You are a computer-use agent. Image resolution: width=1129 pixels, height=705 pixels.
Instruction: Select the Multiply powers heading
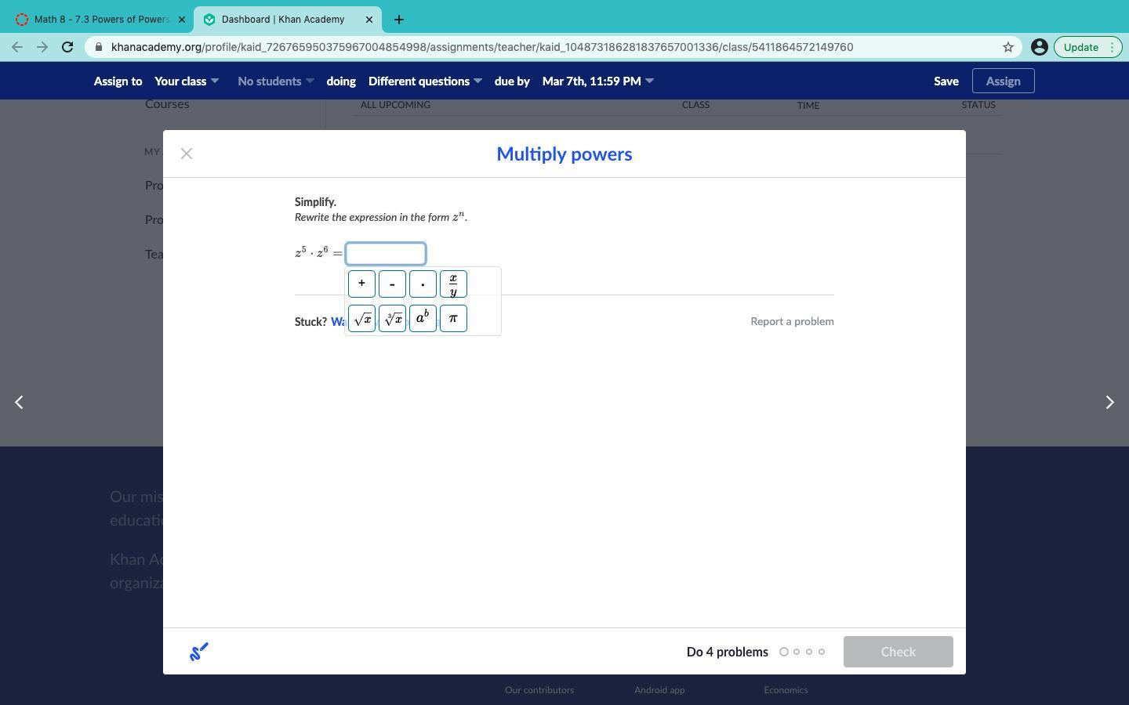pos(564,154)
